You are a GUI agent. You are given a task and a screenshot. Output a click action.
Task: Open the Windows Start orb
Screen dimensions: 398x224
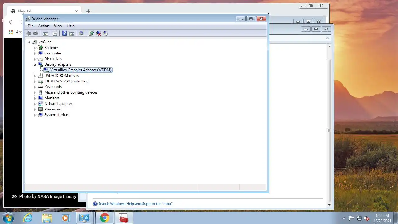[x=8, y=218]
